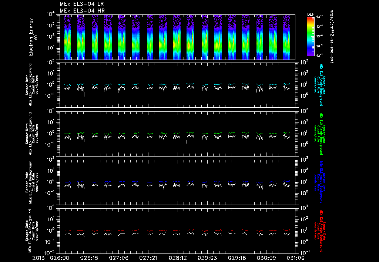Click the 'ergs/(cm**2-sr-sec-eV)' units label
379x262 pixels.
pyautogui.click(x=332, y=37)
